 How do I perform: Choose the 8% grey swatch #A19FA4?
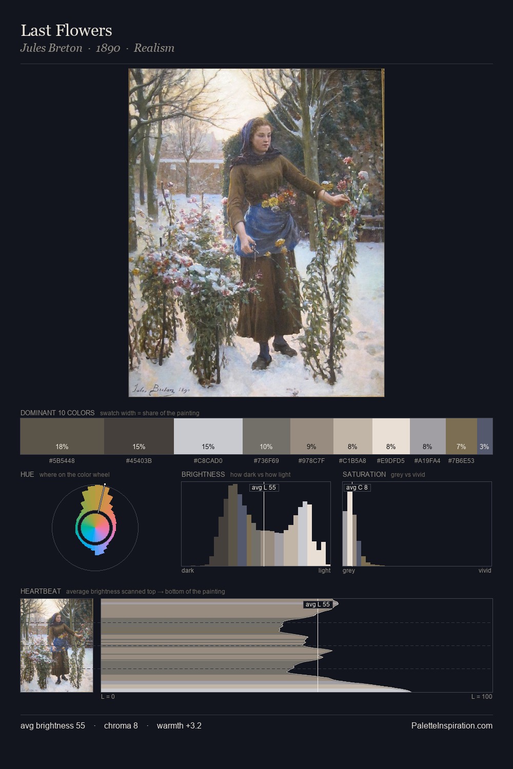tap(428, 436)
